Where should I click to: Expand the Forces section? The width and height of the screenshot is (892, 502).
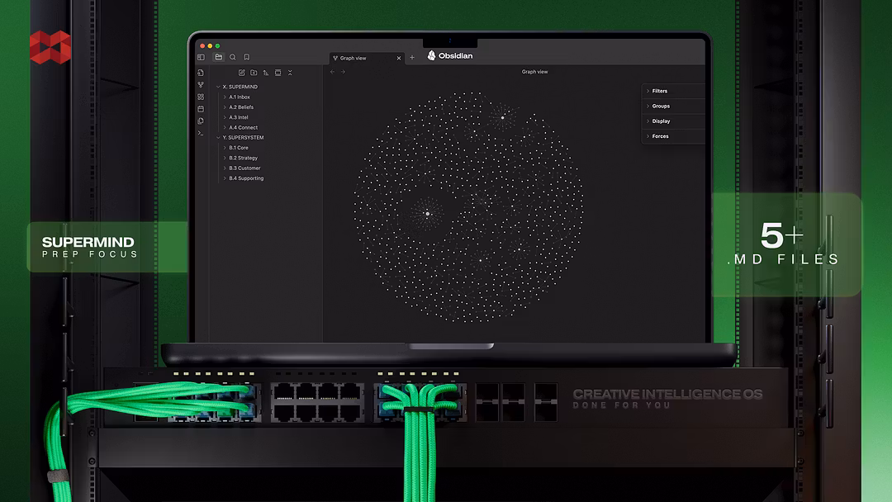click(660, 136)
